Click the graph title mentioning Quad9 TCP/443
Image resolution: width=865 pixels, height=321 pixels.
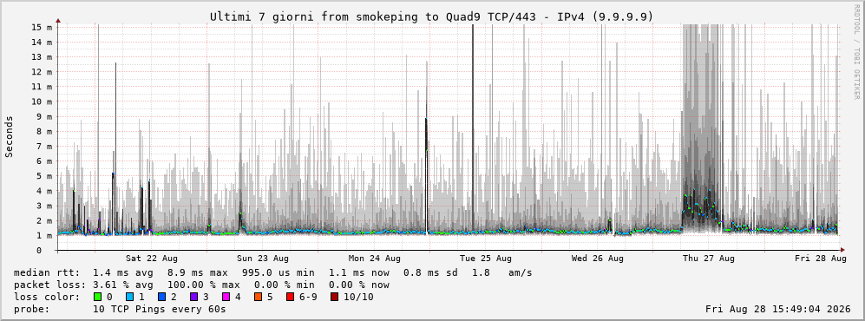point(431,17)
